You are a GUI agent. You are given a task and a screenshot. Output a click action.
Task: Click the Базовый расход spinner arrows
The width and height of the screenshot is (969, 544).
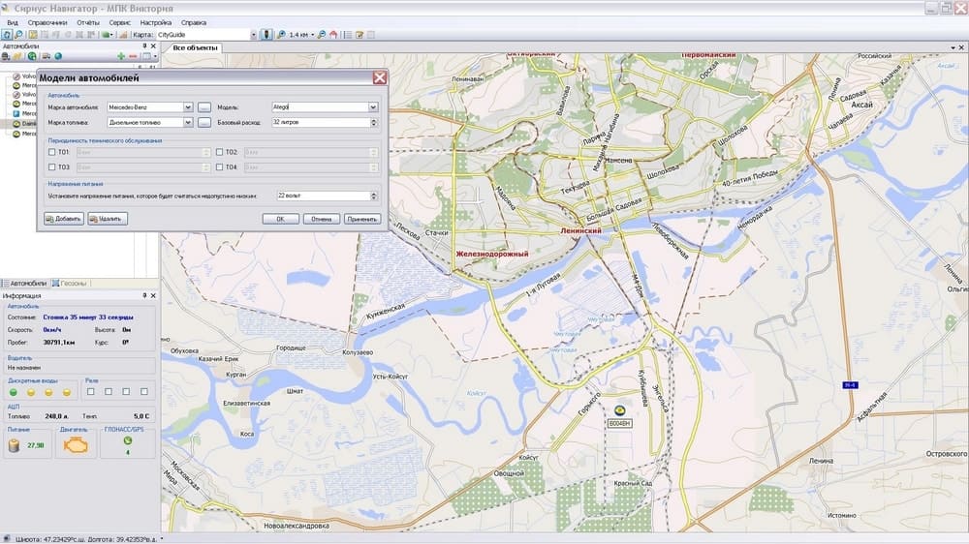coord(373,123)
